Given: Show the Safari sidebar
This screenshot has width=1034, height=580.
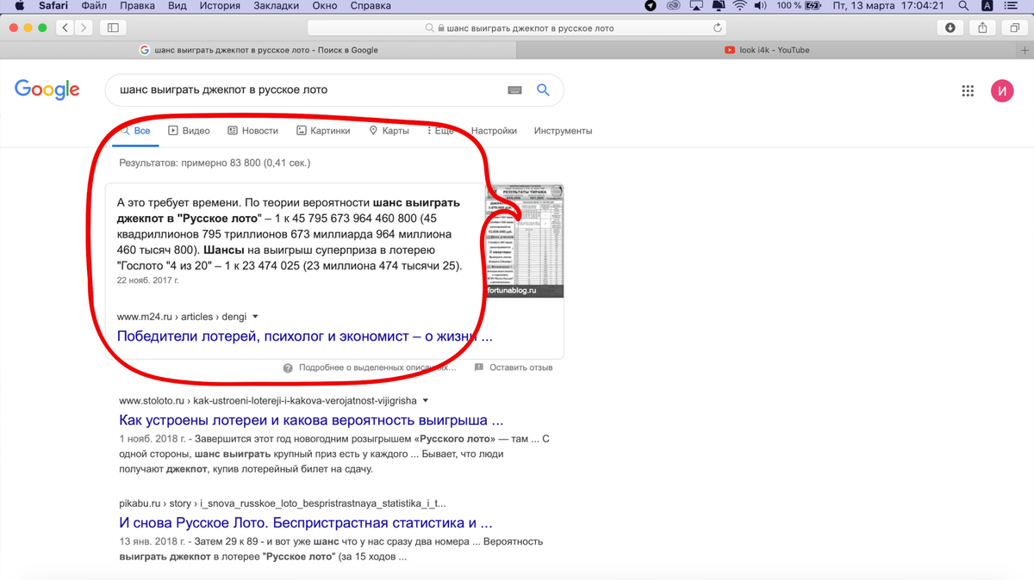Looking at the screenshot, I should point(113,28).
